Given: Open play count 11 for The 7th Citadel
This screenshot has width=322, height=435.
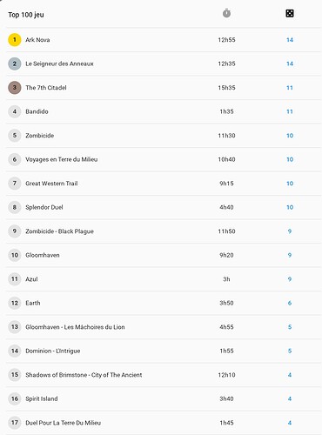Looking at the screenshot, I should [290, 88].
